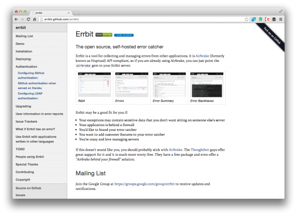Open Use Errbit with applications in other languages
This screenshot has width=297, height=216.
tap(36, 139)
